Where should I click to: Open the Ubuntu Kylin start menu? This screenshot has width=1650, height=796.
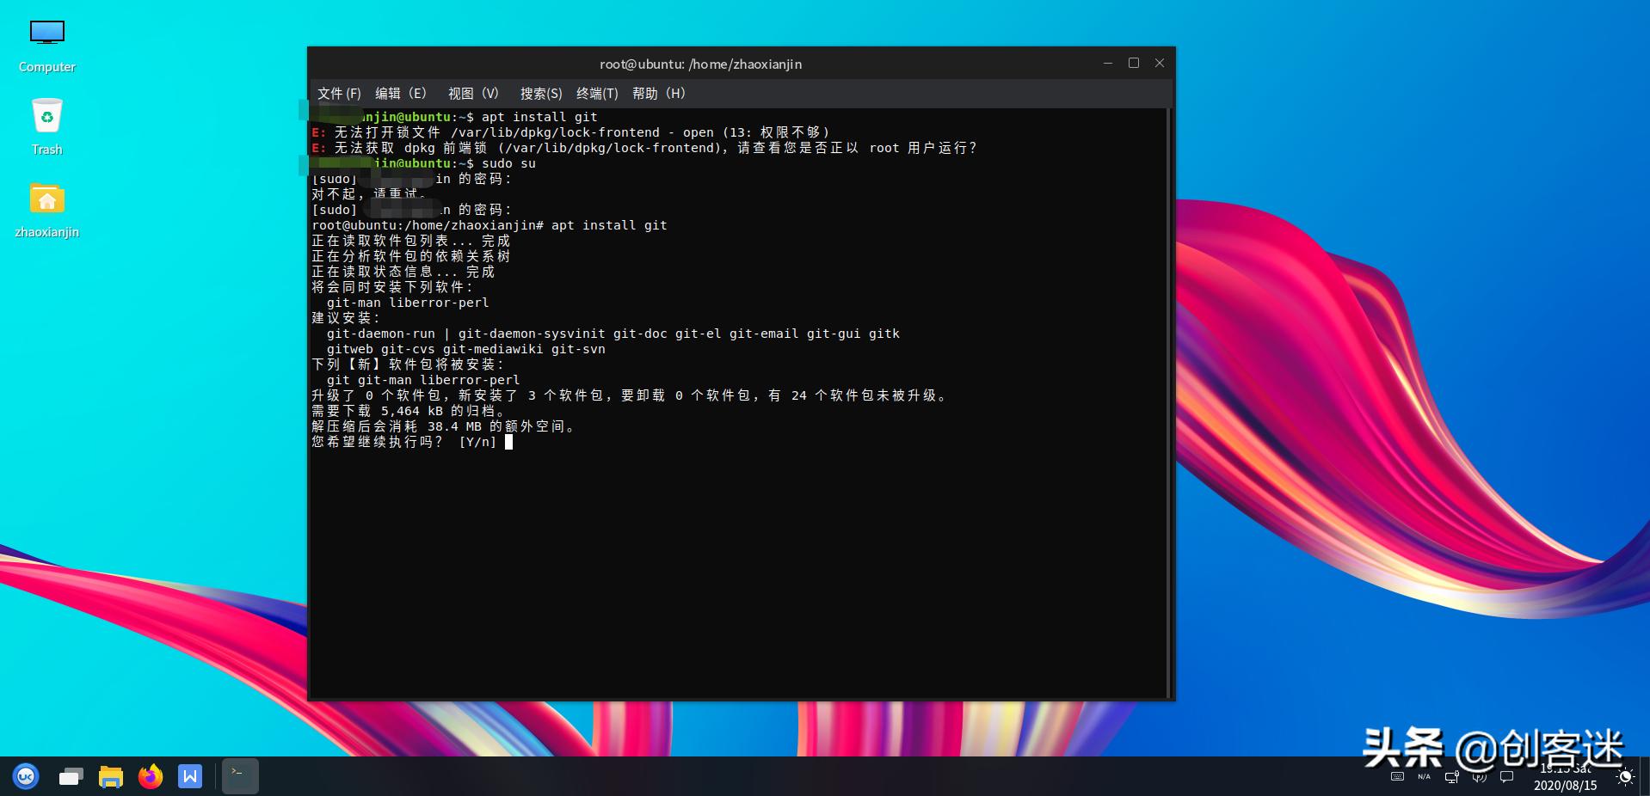click(26, 776)
